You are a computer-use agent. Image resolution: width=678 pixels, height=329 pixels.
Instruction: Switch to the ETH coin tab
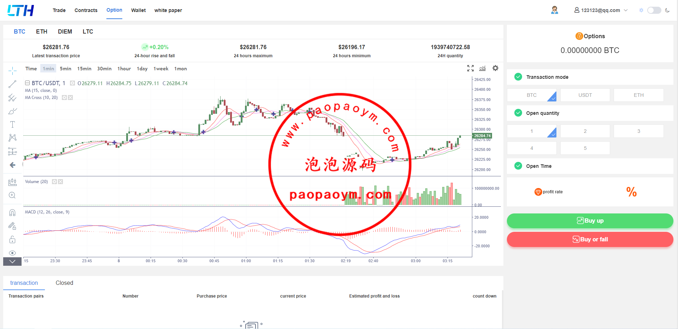click(x=42, y=31)
